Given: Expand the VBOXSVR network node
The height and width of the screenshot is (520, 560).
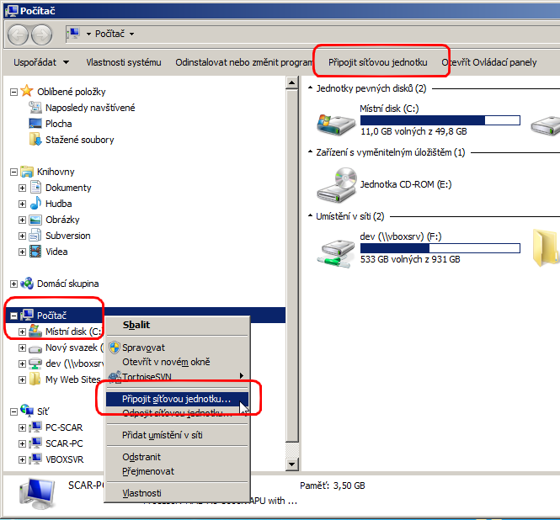Looking at the screenshot, I should [x=22, y=459].
